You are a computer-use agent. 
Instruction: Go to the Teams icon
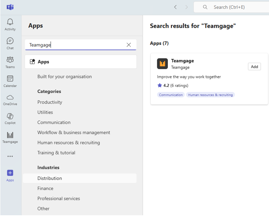[x=10, y=60]
